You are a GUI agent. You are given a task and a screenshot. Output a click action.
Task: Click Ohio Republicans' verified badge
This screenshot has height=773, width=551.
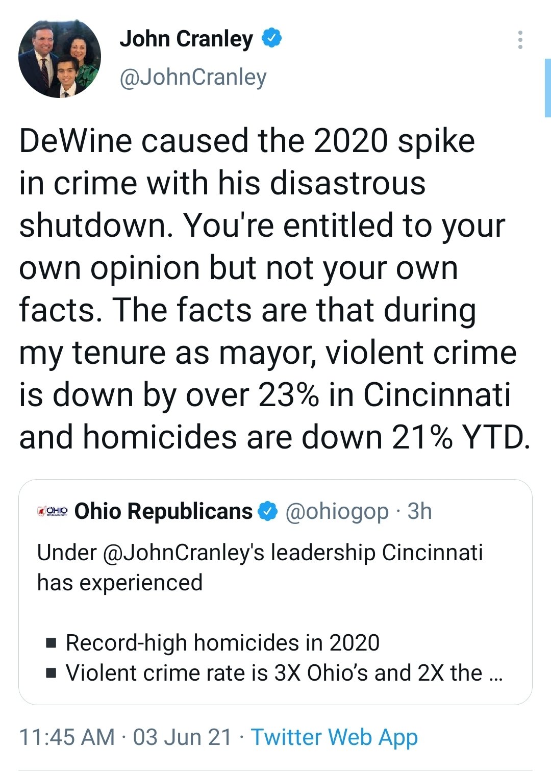(267, 511)
